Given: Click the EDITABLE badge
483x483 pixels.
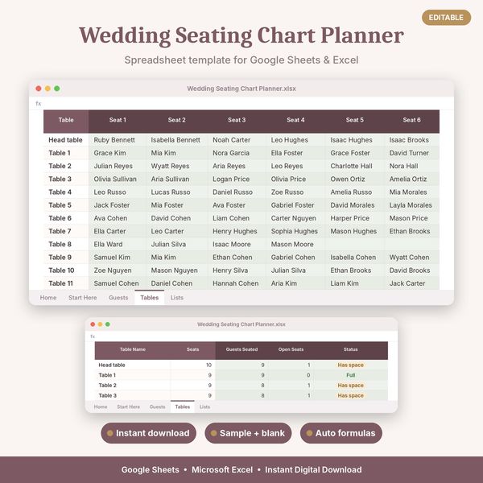Looking at the screenshot, I should click(x=446, y=18).
